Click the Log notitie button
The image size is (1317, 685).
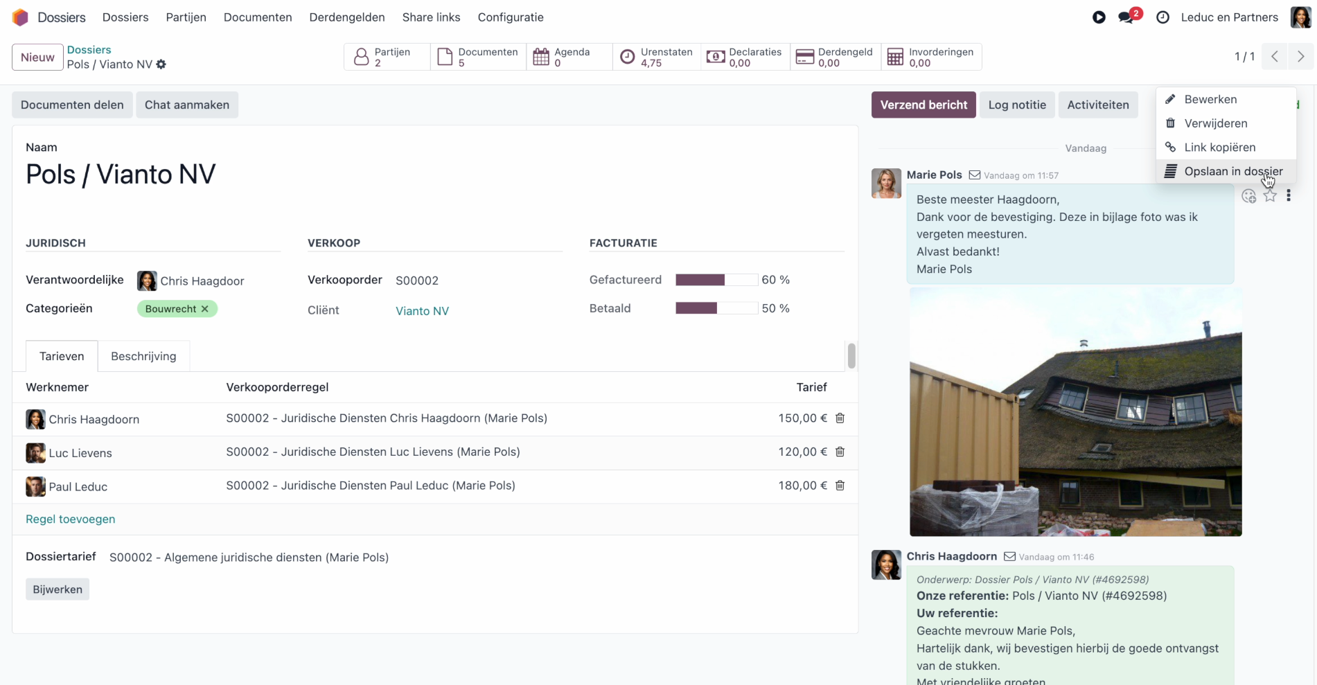(1017, 105)
